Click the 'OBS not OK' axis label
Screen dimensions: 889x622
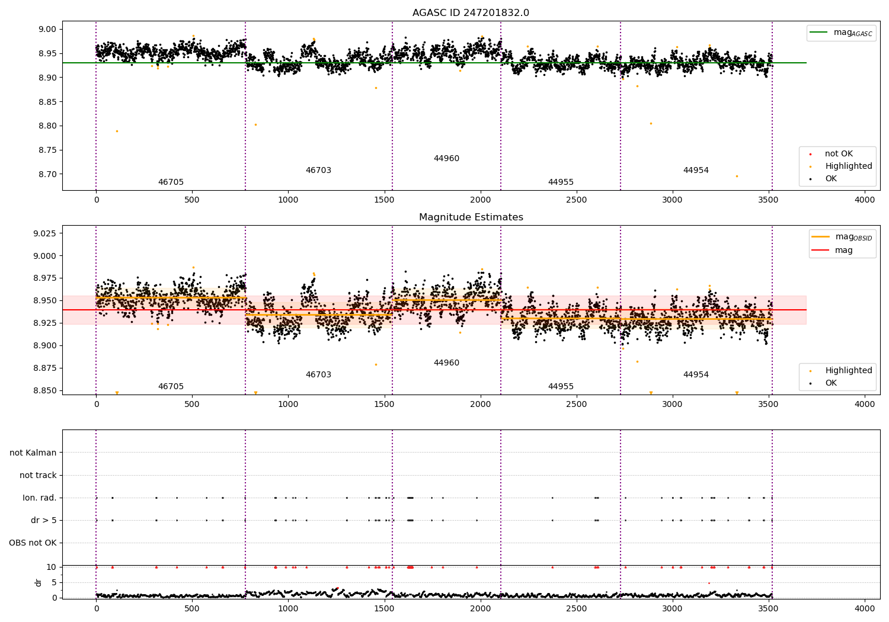click(33, 543)
